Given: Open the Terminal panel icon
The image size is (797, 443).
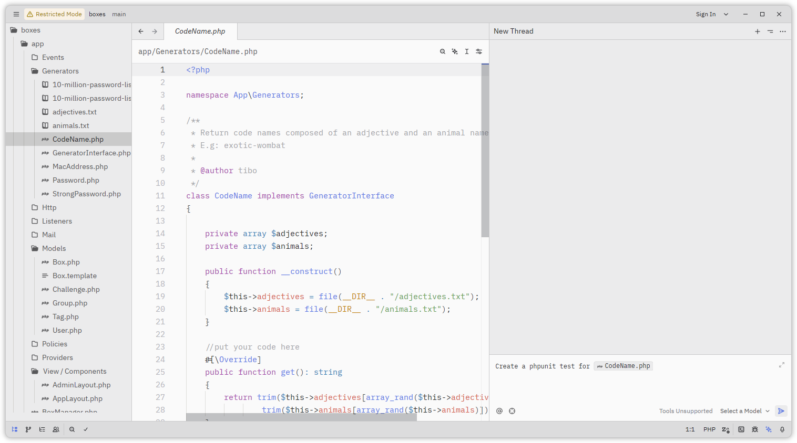Looking at the screenshot, I should 741,429.
